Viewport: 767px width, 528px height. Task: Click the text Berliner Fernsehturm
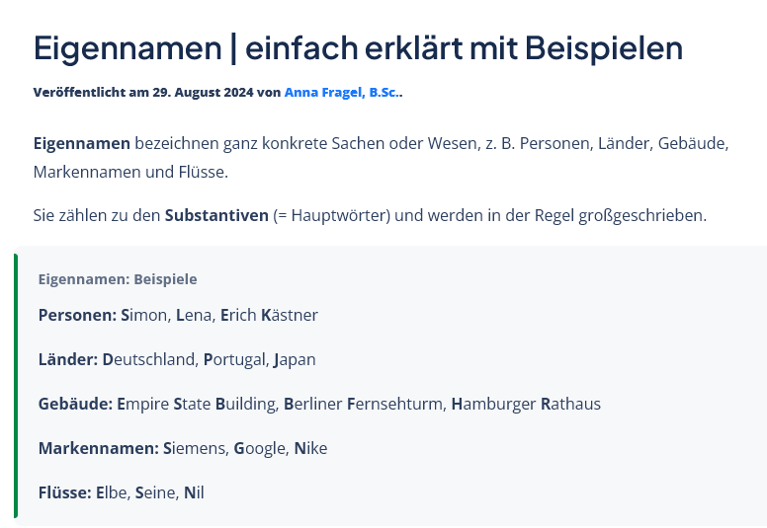pos(364,405)
